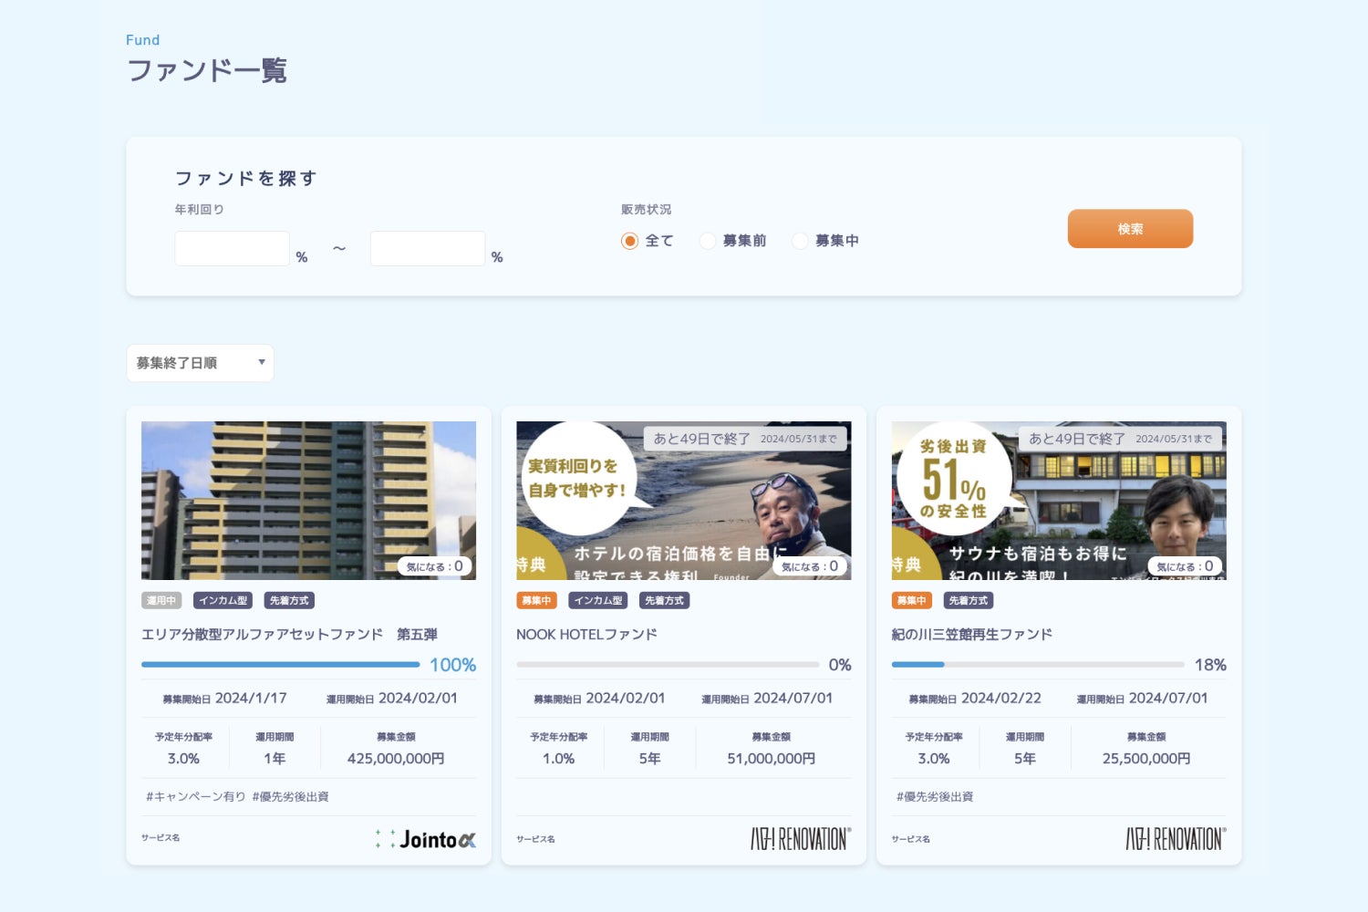Open the apartment building fund thumbnail
Image resolution: width=1368 pixels, height=912 pixels.
pyautogui.click(x=308, y=501)
